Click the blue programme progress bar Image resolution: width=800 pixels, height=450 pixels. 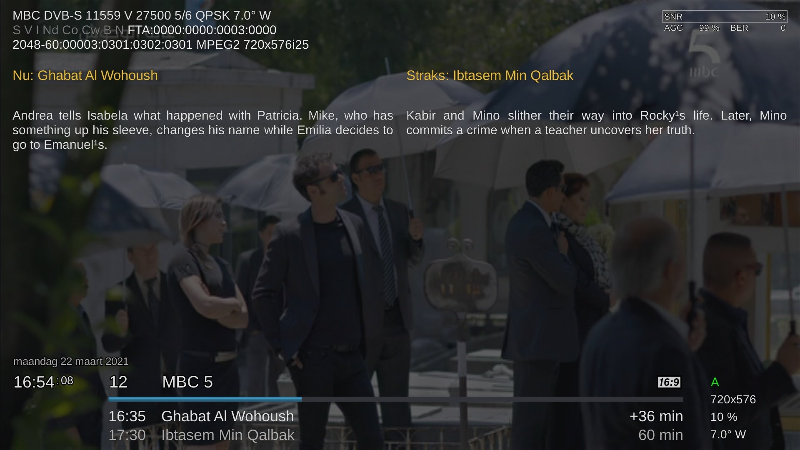396,399
